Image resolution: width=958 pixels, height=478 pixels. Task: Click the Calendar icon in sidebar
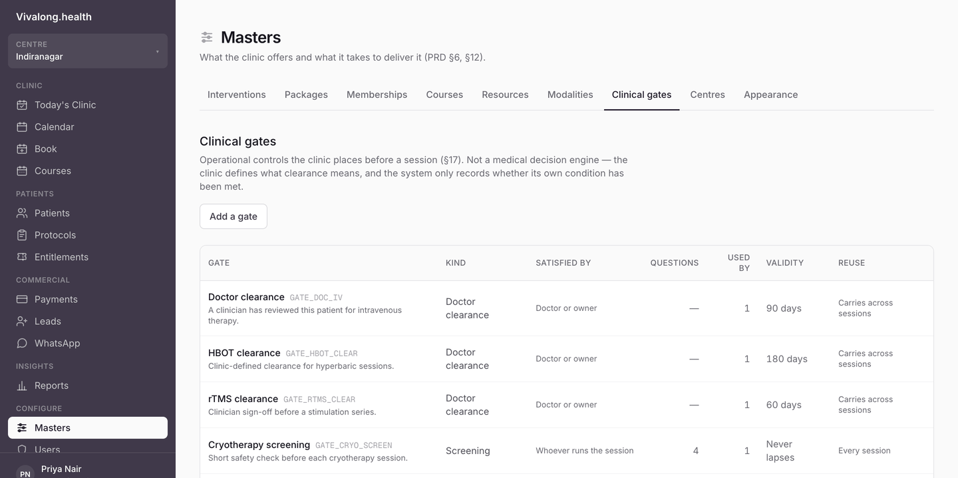click(22, 126)
